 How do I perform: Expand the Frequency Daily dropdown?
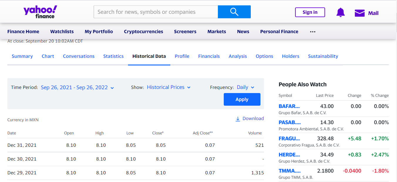(245, 87)
